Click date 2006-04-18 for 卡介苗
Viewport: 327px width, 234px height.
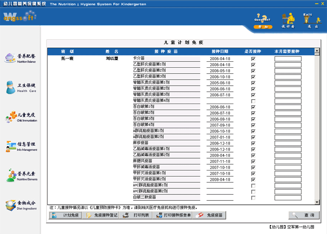coord(220,59)
